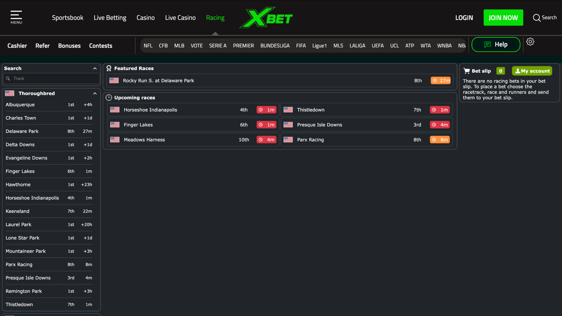Collapse the Search panel

[95, 68]
